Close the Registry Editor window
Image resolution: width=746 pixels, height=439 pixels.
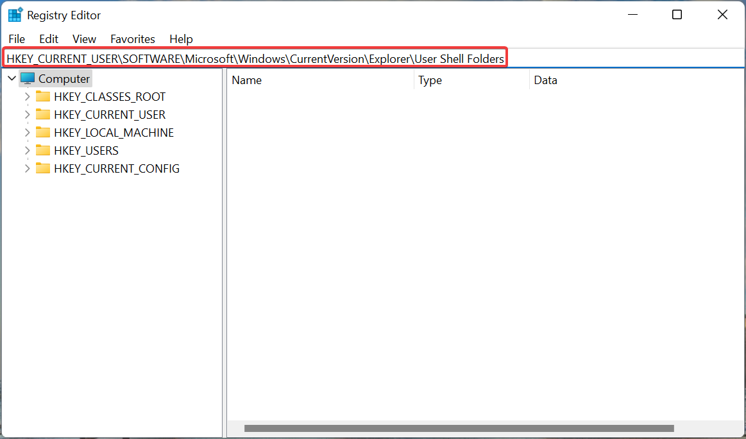coord(722,15)
